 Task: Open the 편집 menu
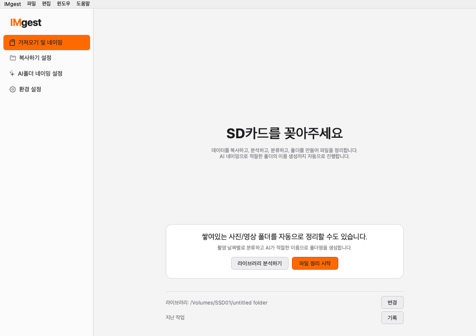point(46,4)
